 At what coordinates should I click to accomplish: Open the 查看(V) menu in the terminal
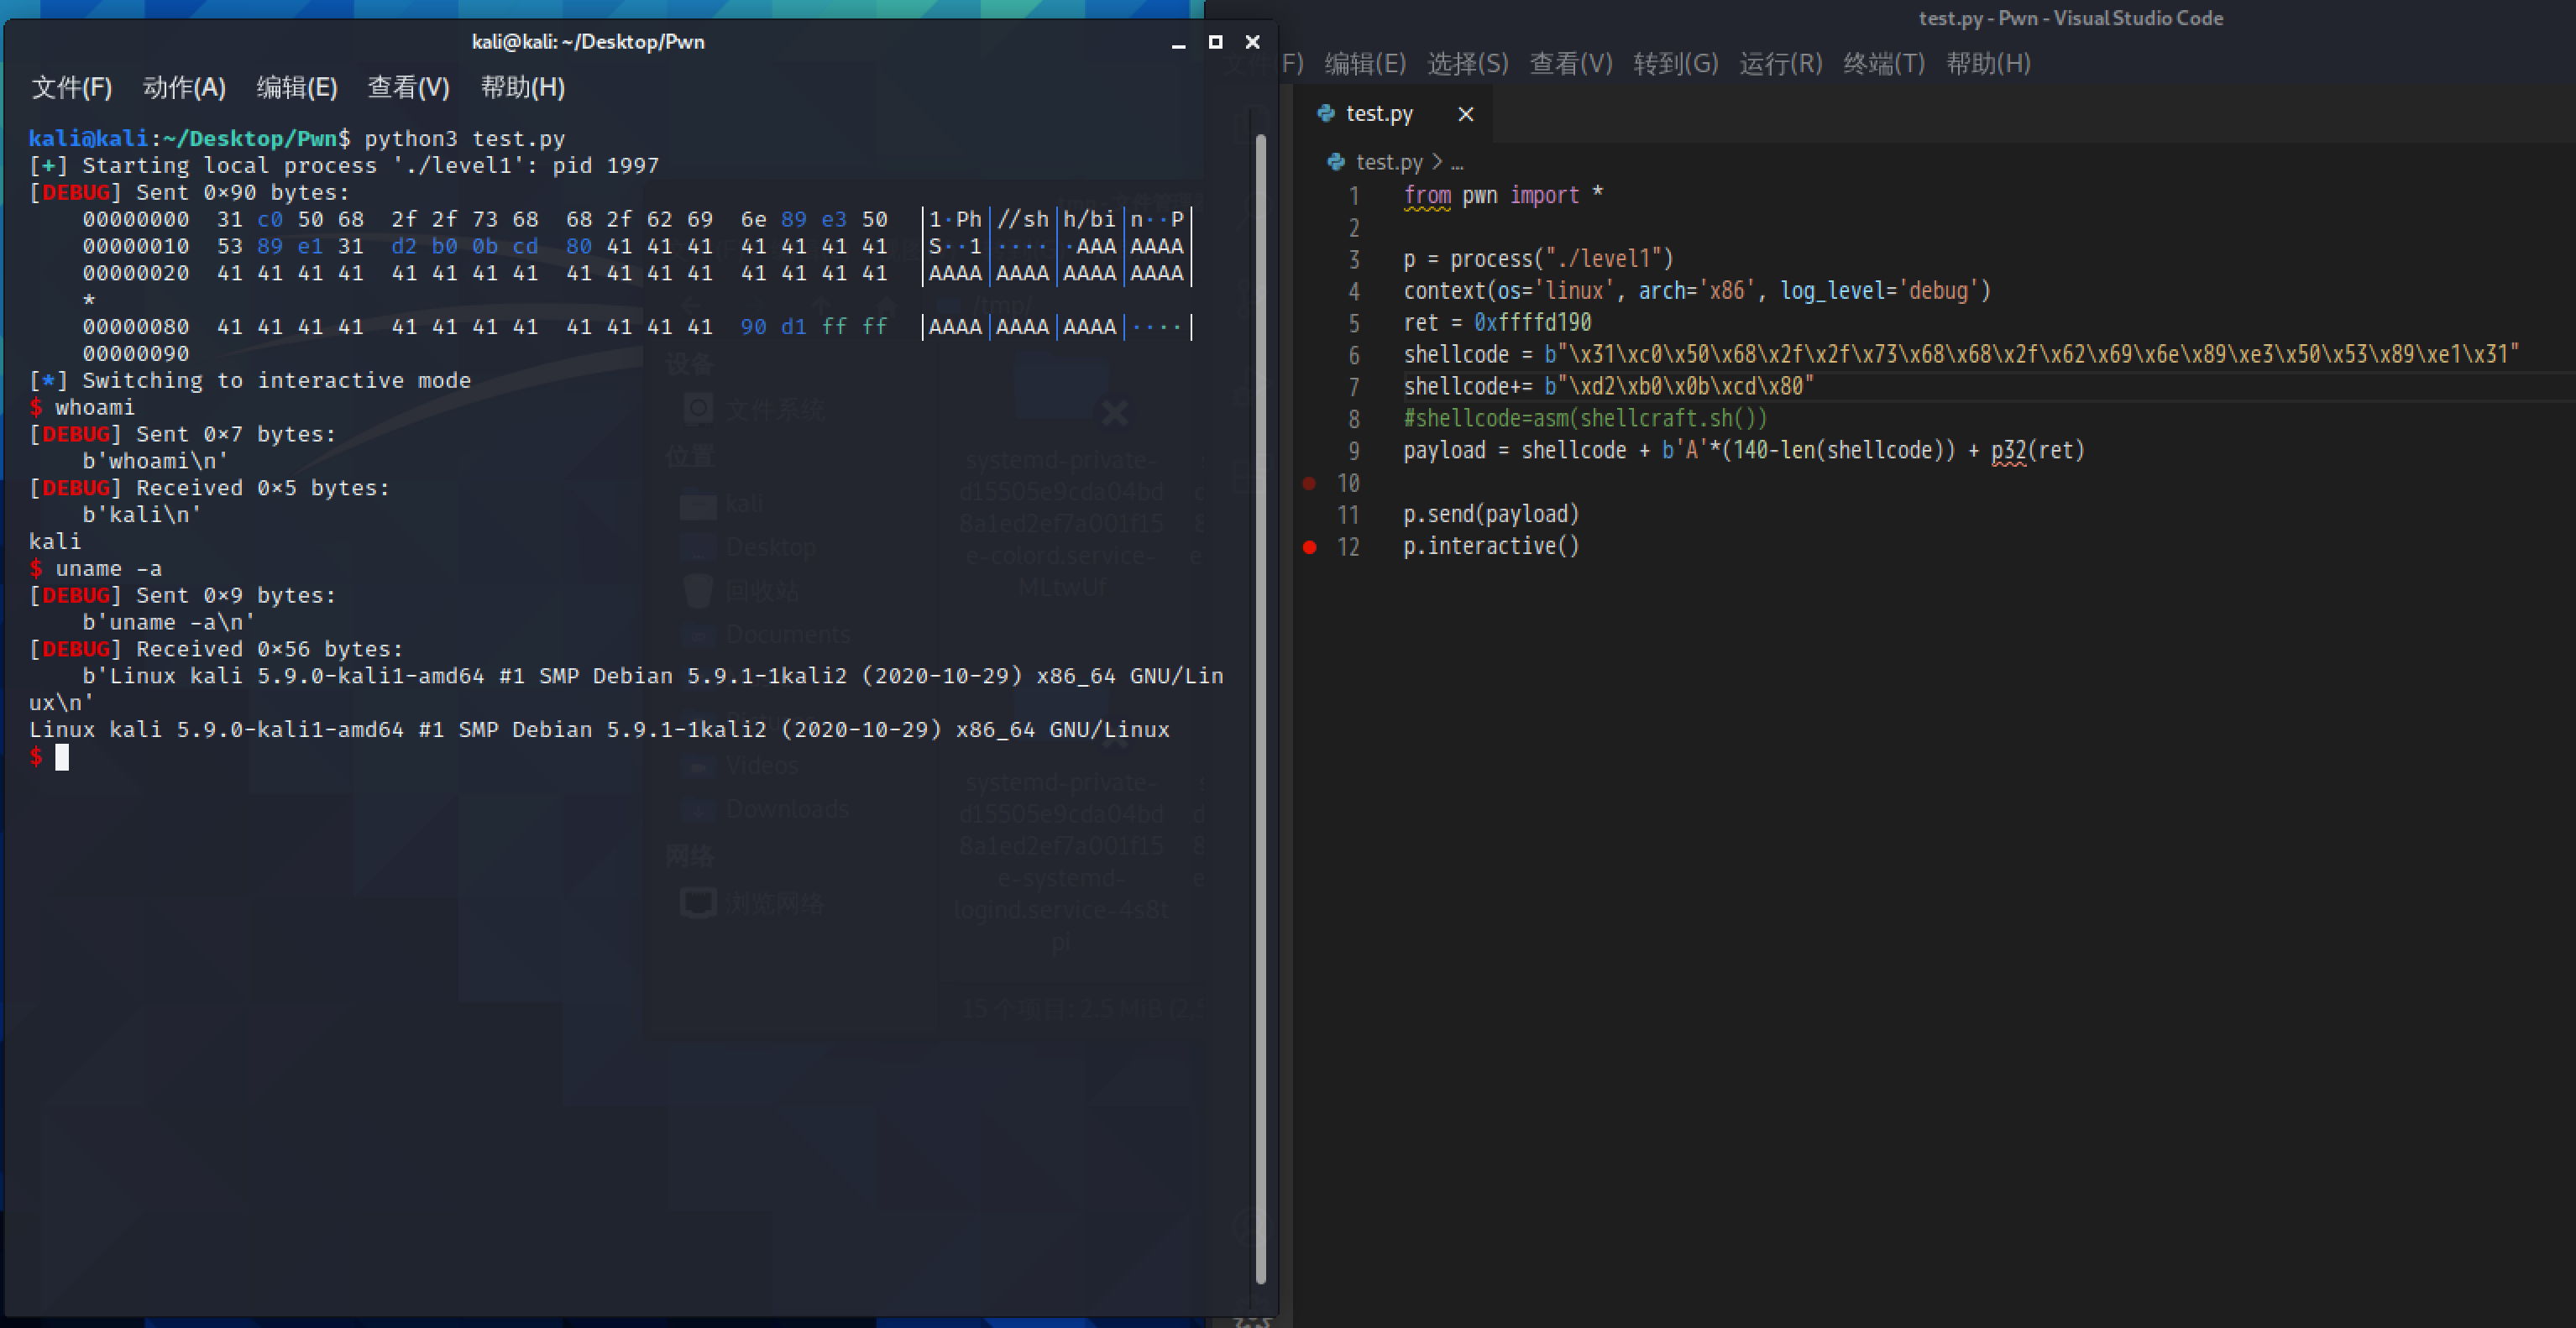(408, 88)
